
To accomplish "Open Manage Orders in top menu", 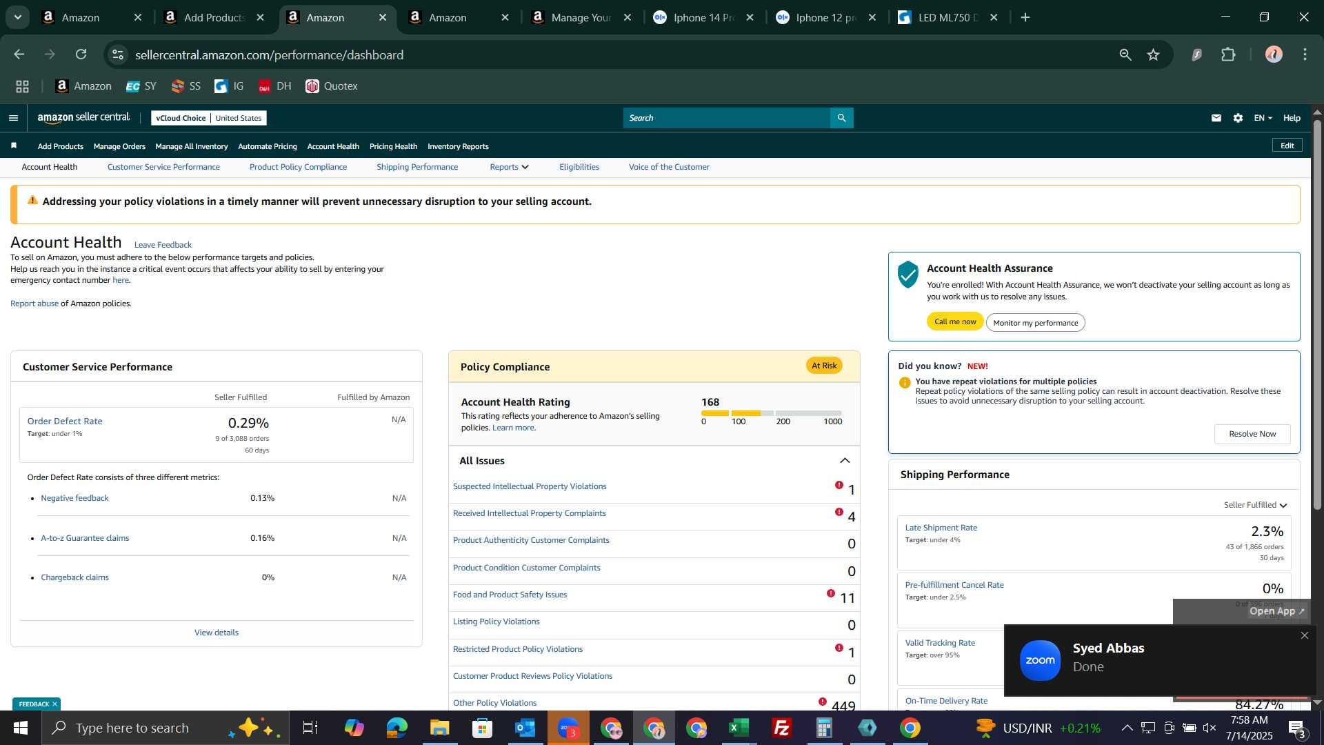I will (x=119, y=146).
